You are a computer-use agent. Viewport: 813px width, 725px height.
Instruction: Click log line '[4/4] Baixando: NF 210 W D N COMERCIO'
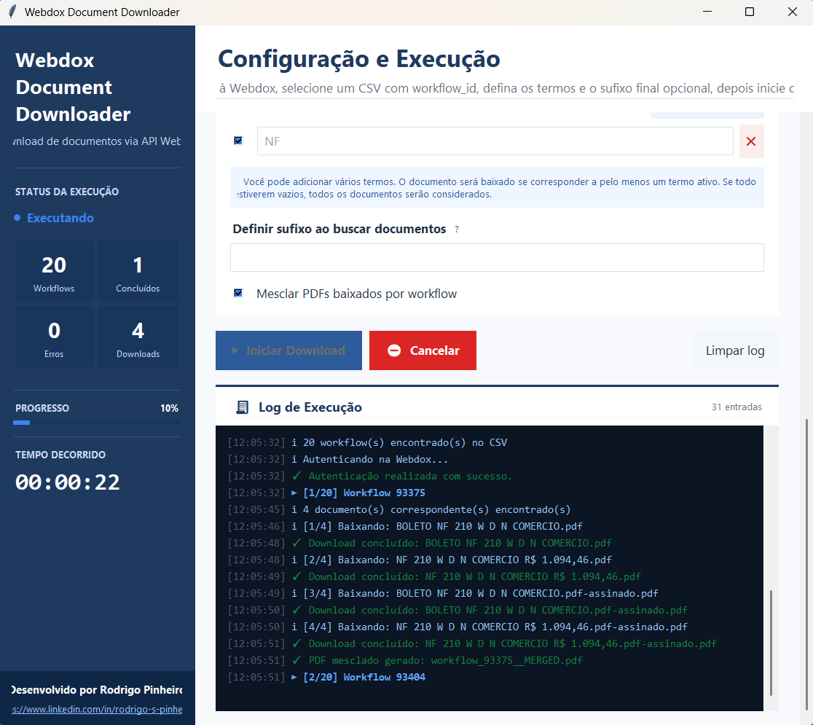point(495,627)
